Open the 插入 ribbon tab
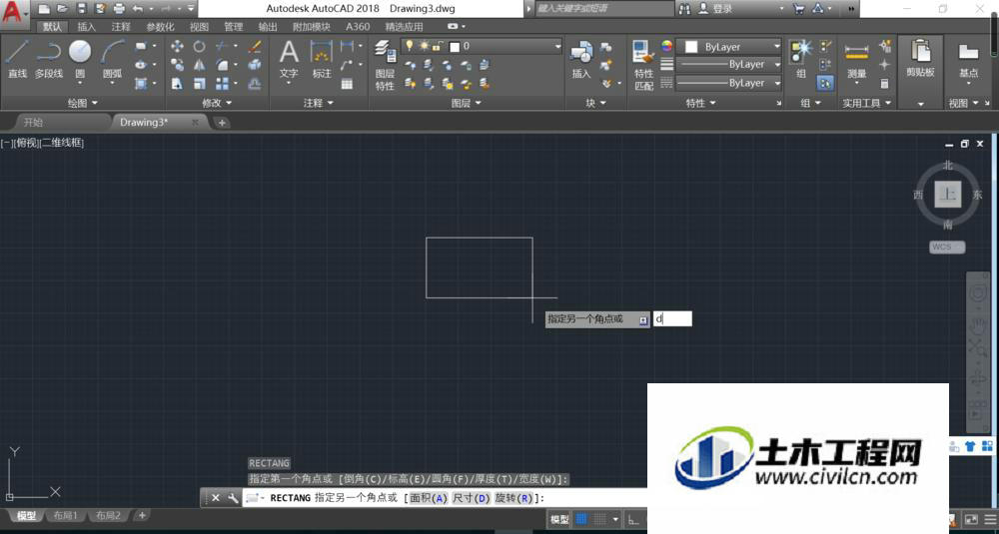This screenshot has height=534, width=999. pyautogui.click(x=86, y=27)
